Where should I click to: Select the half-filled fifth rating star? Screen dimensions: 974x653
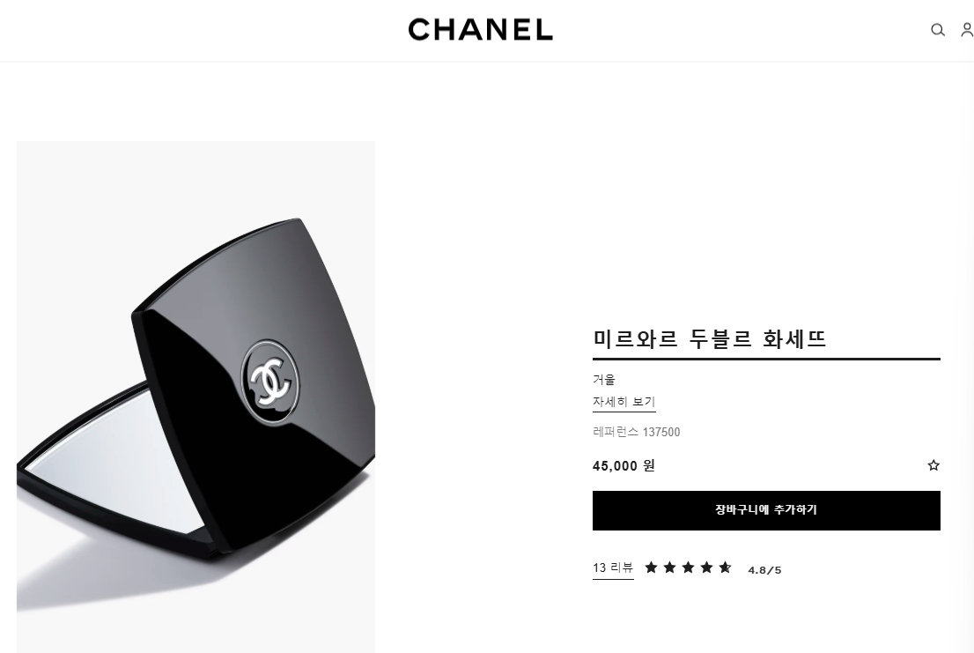[x=725, y=568]
